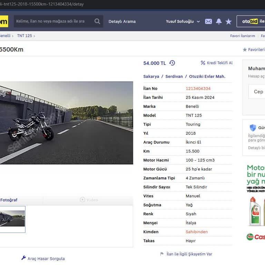
Task: Click the Favorileri star icon
Action: [x=245, y=50]
